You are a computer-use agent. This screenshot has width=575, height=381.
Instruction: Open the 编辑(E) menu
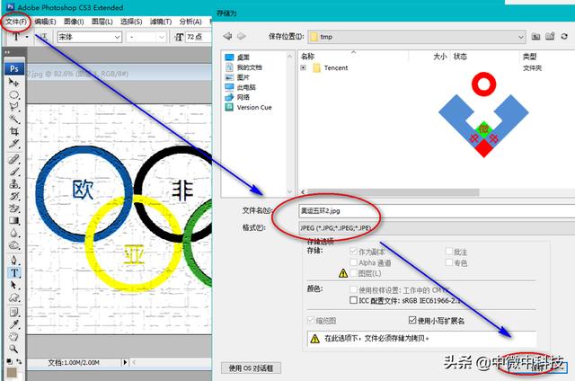tap(46, 22)
